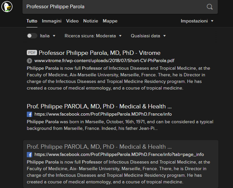Open the Italia region dropdown
Image resolution: width=233 pixels, height=188 pixels.
point(48,36)
